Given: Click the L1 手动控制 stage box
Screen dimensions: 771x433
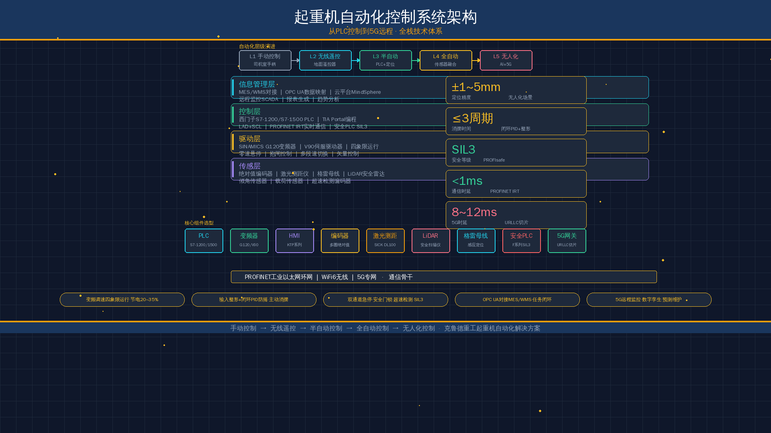Looking at the screenshot, I should 265,60.
